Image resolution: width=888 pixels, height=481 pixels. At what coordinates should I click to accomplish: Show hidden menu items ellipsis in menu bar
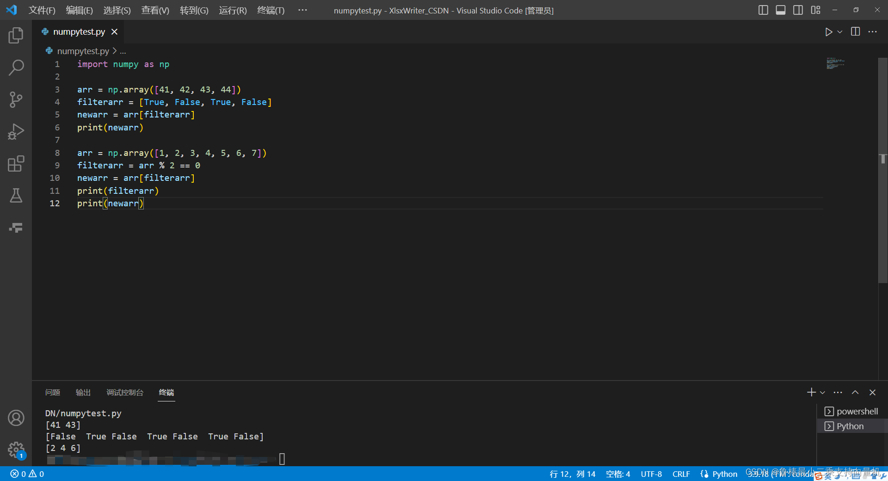[x=302, y=10]
